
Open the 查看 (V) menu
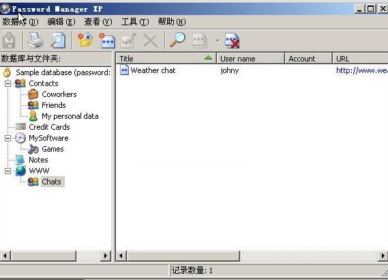[98, 22]
